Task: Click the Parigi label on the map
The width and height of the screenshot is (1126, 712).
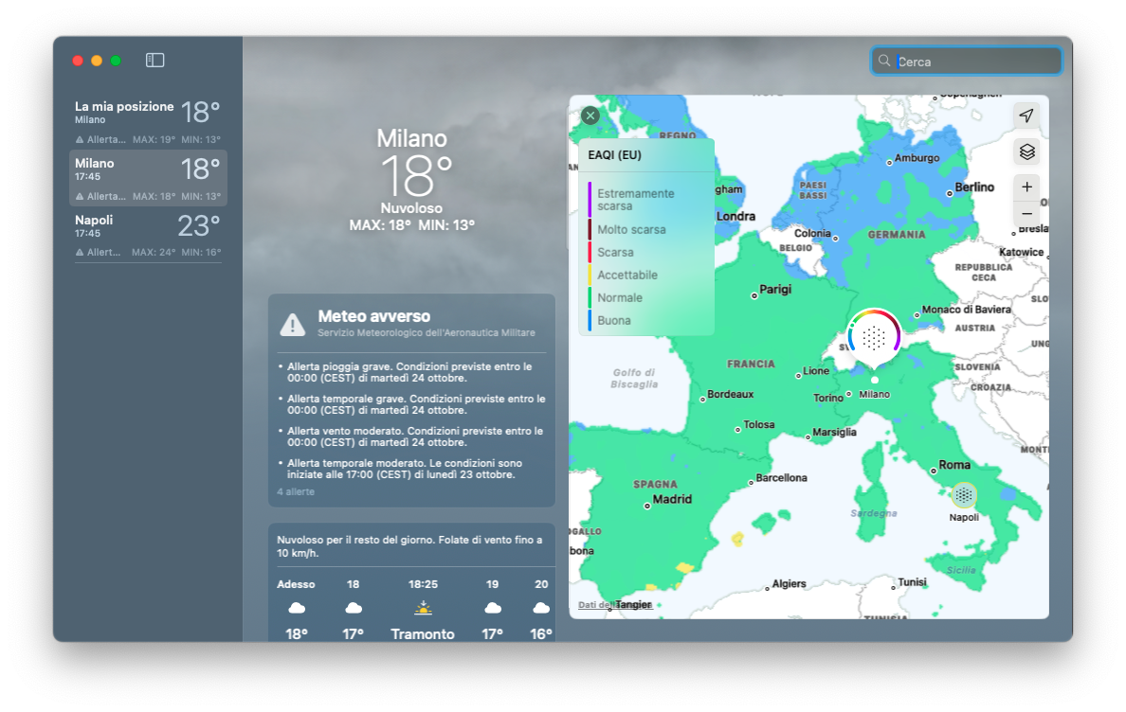Action: point(775,289)
